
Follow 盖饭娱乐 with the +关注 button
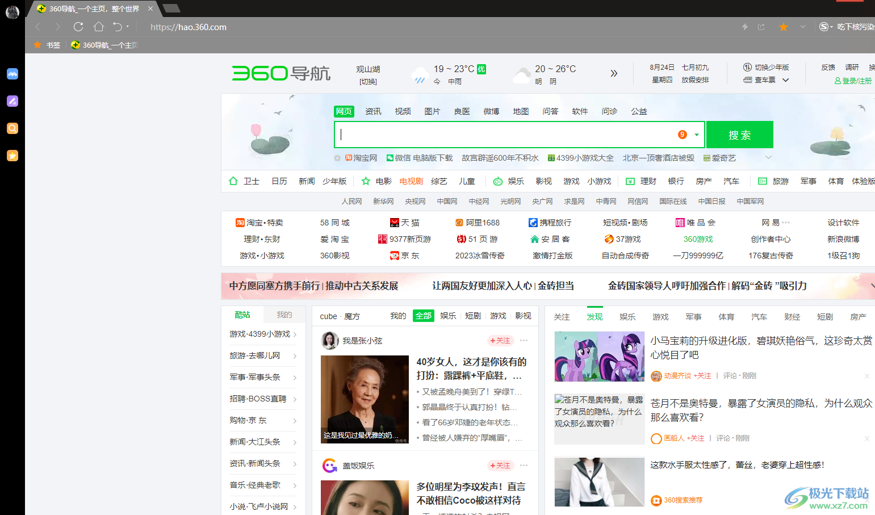point(500,466)
